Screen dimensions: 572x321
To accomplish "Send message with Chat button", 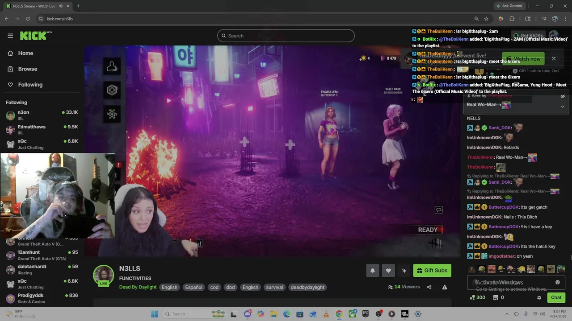I will [556, 297].
